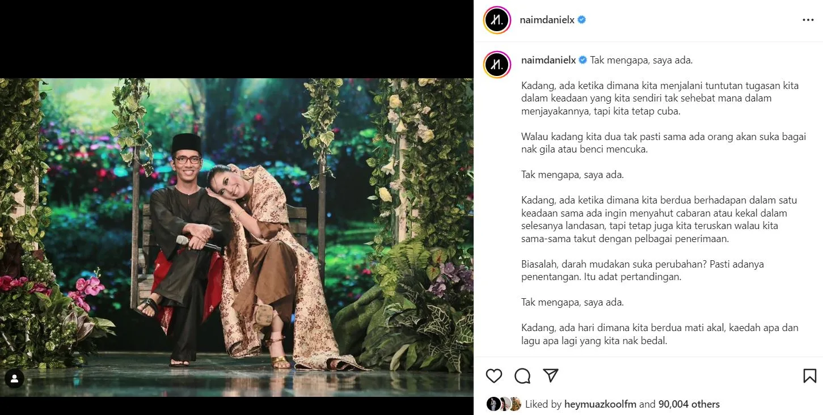Click the middle liker avatar thumbnail
Viewport: 823px width, 415px height.
504,404
